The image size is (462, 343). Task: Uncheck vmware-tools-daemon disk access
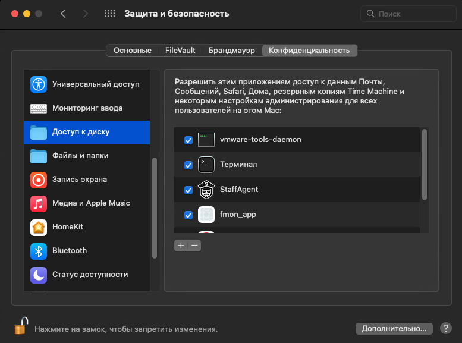[188, 140]
